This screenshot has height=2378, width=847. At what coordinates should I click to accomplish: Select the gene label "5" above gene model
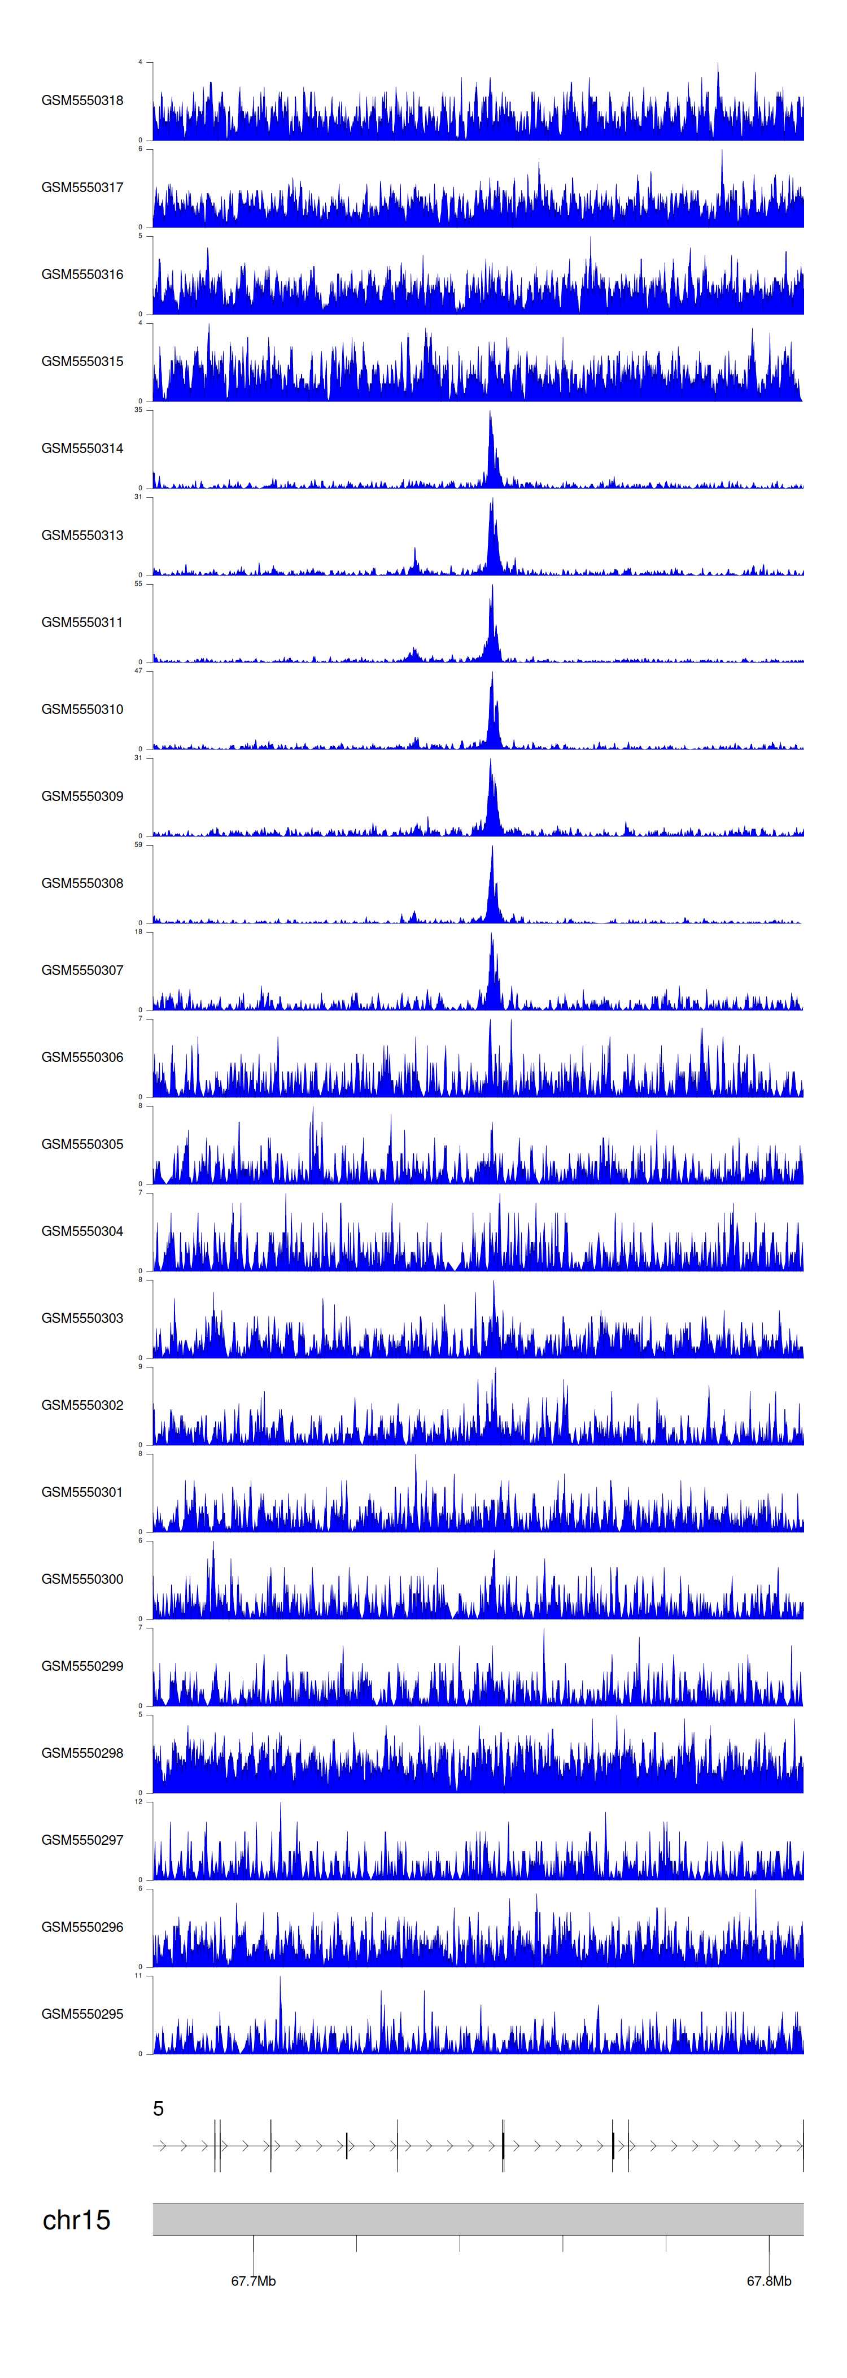pyautogui.click(x=159, y=2109)
